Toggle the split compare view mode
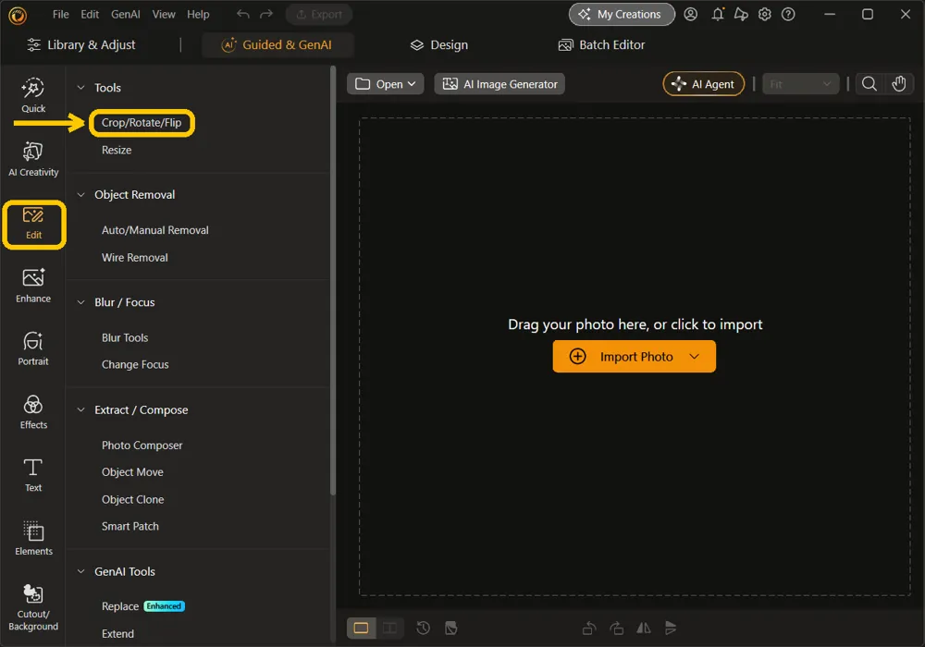This screenshot has width=925, height=647. tap(390, 629)
